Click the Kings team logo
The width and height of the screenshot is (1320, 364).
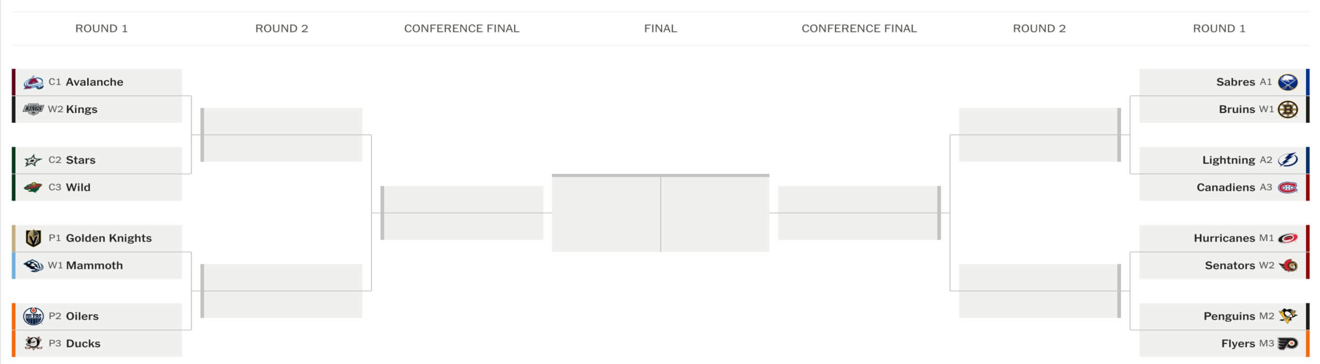[34, 109]
